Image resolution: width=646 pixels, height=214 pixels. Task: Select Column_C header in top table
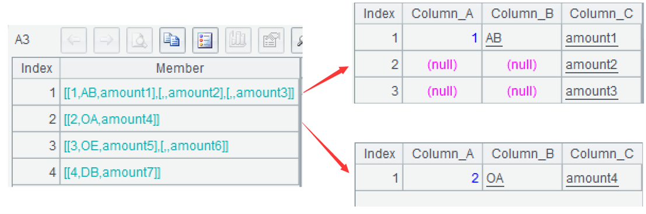[601, 13]
